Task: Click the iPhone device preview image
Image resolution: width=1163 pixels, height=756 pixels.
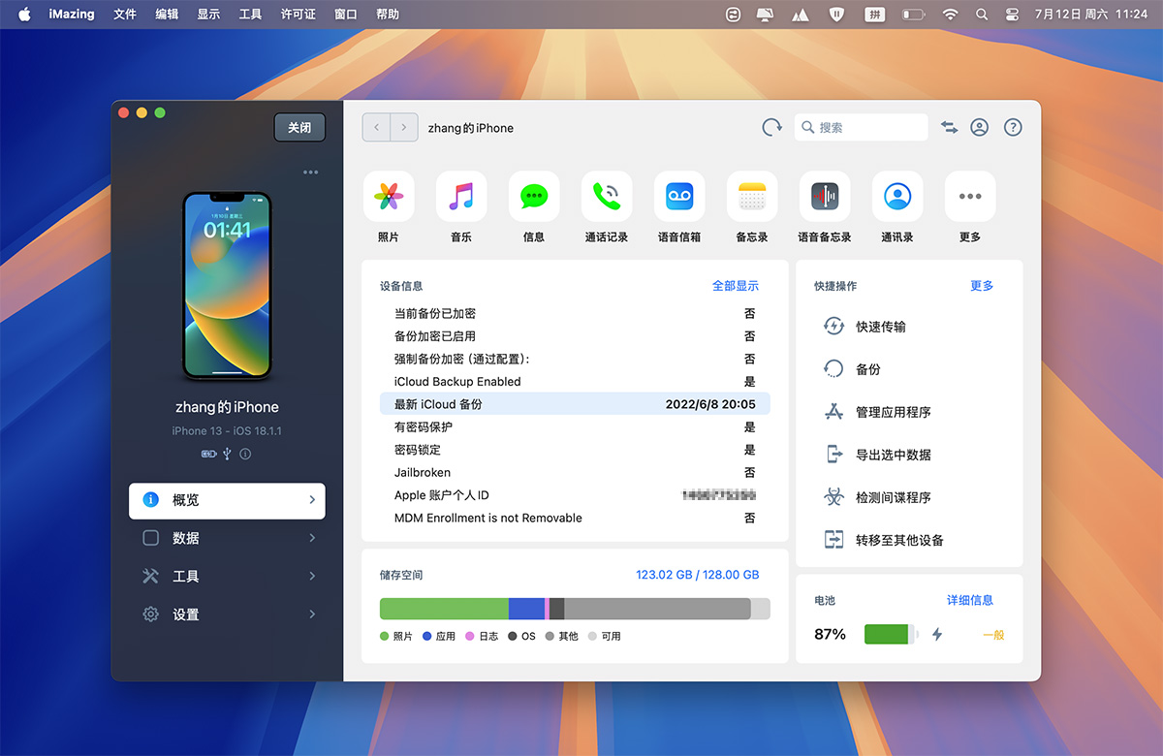Action: tap(228, 286)
